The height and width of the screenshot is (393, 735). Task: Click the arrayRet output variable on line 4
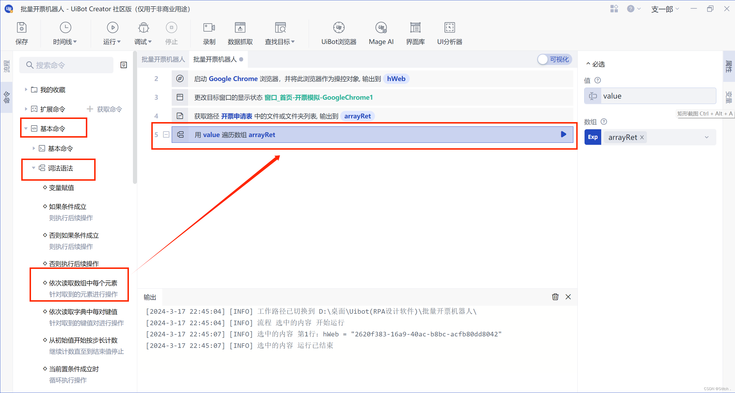[x=357, y=116]
